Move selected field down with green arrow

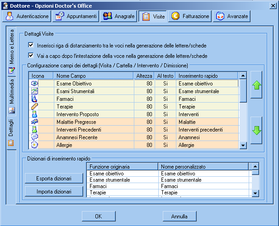(x=256, y=131)
